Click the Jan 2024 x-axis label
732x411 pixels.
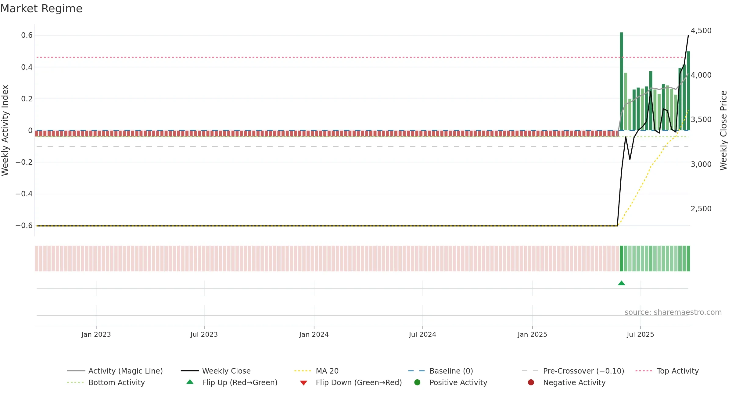314,334
